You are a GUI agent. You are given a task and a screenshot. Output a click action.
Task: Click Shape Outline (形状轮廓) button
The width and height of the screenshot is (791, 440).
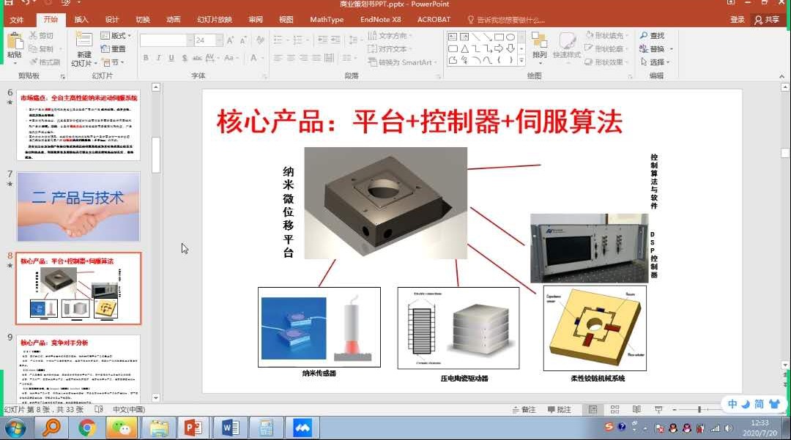[x=607, y=49]
